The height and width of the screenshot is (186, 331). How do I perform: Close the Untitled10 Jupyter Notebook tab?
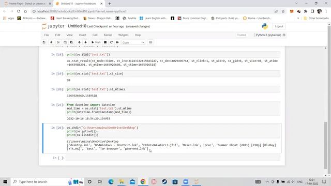pyautogui.click(x=101, y=4)
